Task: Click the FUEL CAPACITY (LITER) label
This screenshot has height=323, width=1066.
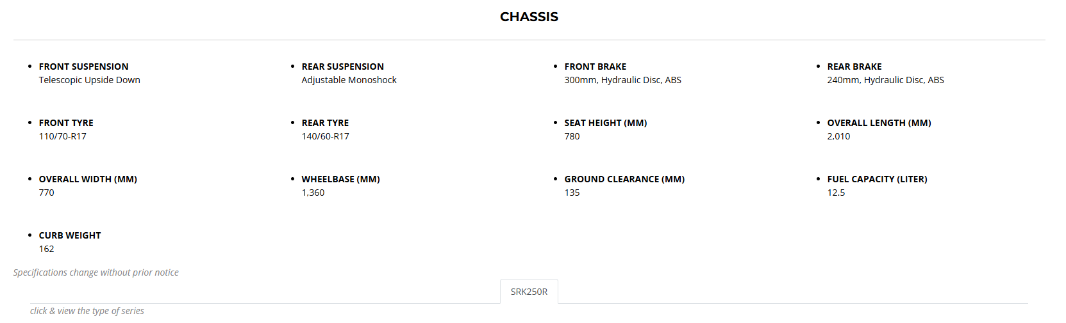Action: [x=877, y=179]
